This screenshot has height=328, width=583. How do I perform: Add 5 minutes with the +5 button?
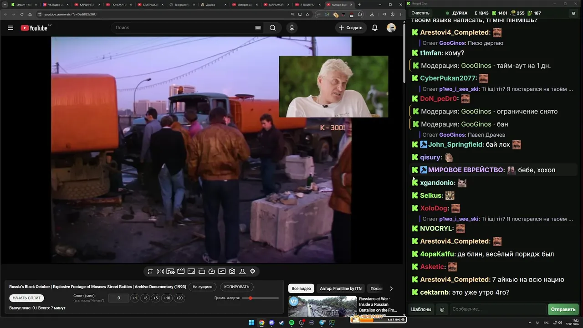(156, 298)
